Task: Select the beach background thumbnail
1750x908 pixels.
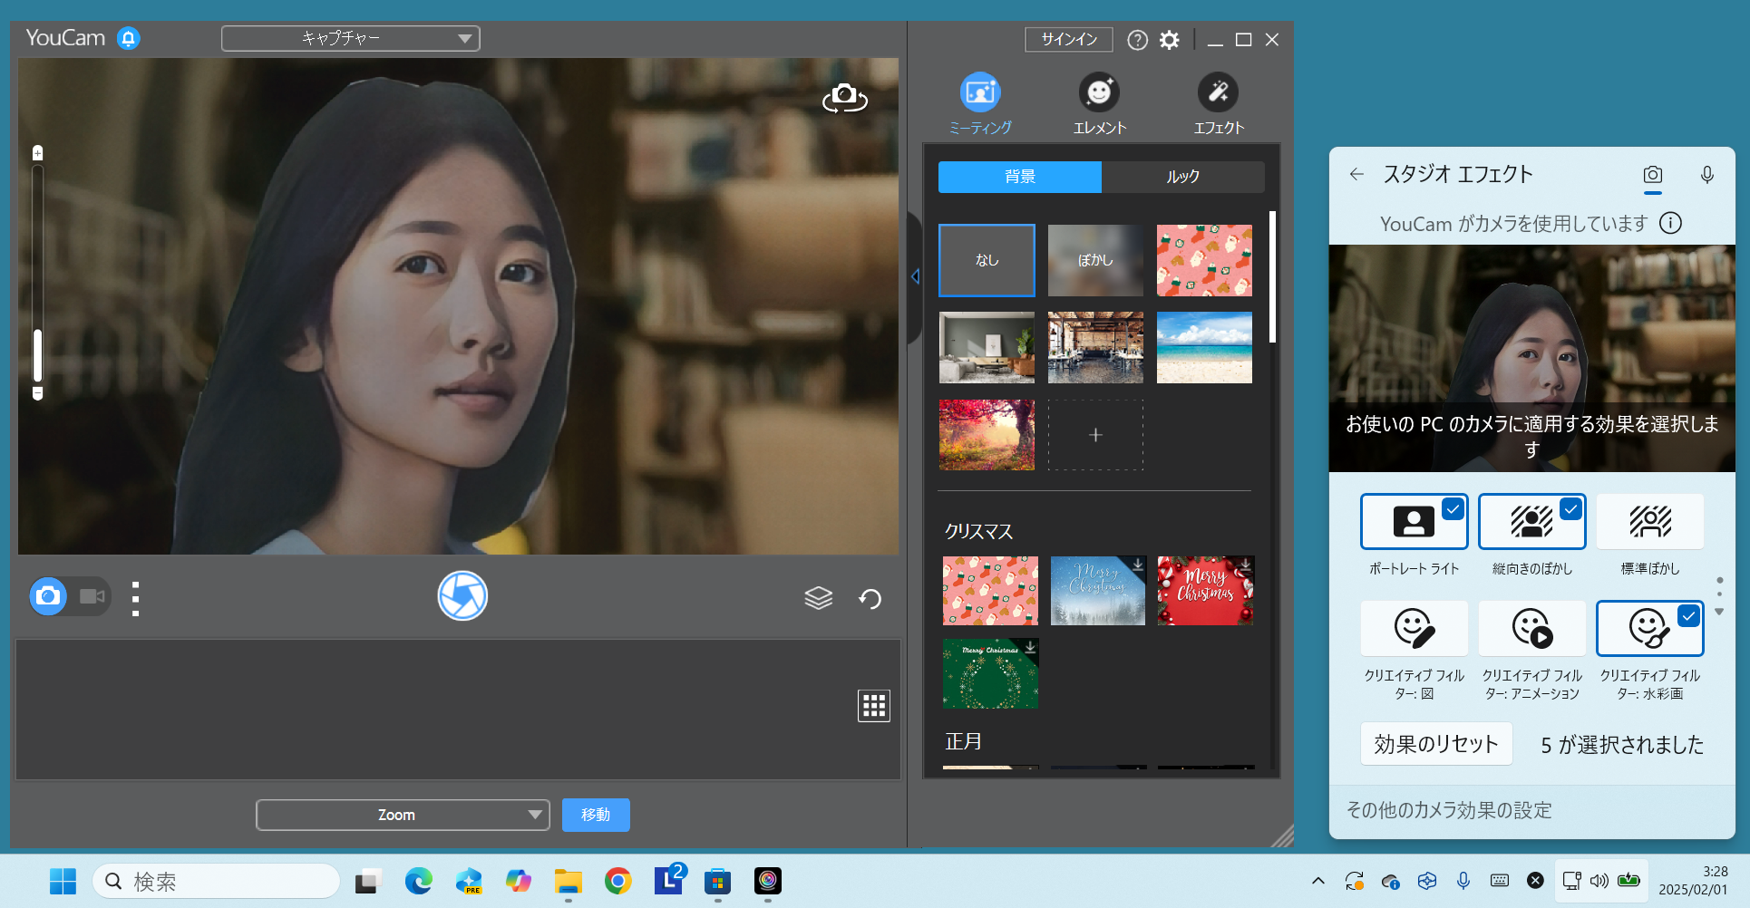Action: point(1204,348)
